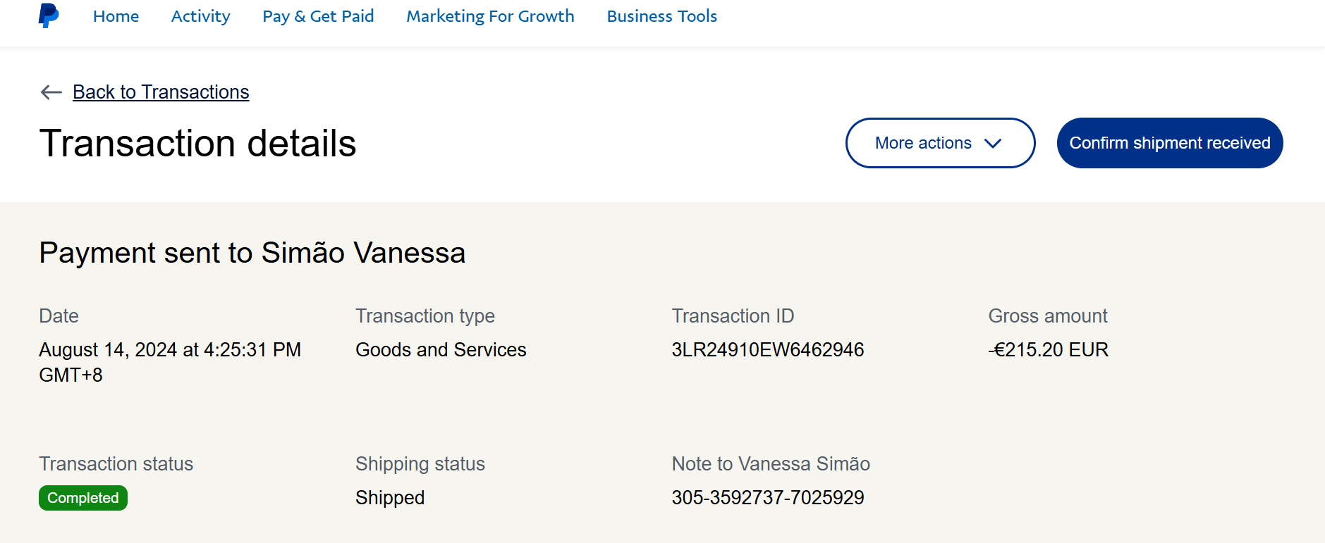Click the back arrow icon
The width and height of the screenshot is (1325, 543).
(x=51, y=92)
